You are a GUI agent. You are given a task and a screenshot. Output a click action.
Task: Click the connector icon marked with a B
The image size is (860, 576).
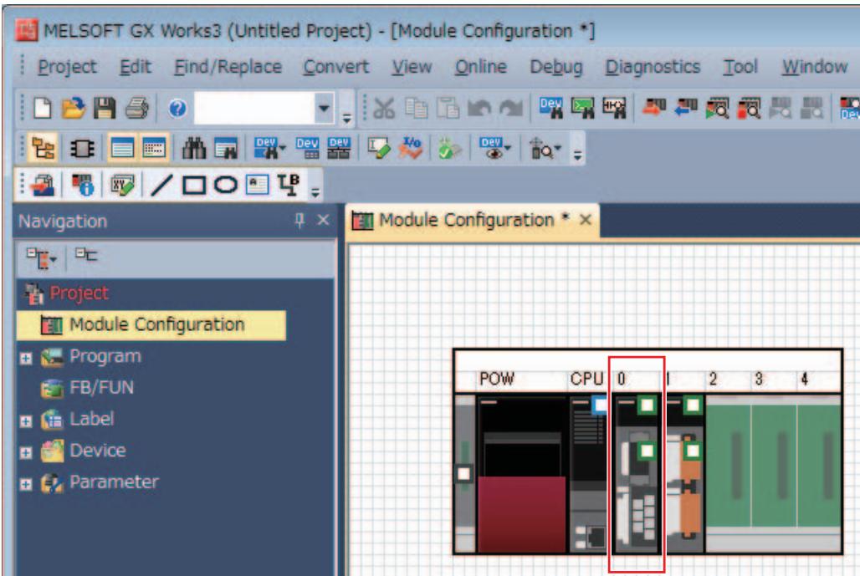pos(289,184)
